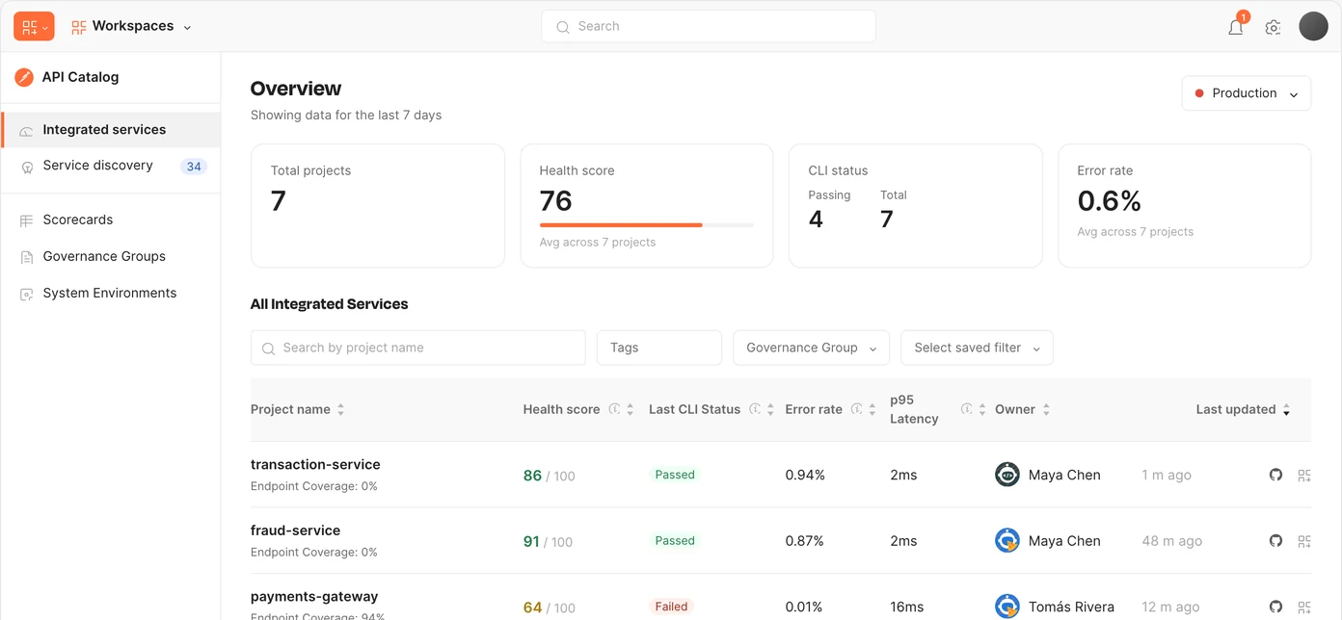Open GitHub icon for fraud-service
Image resolution: width=1342 pixels, height=620 pixels.
1275,541
